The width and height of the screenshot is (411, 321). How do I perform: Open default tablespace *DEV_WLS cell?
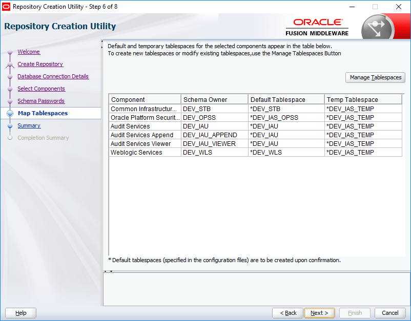click(286, 152)
